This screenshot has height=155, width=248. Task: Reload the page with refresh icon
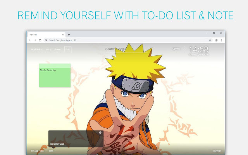pos(40,40)
